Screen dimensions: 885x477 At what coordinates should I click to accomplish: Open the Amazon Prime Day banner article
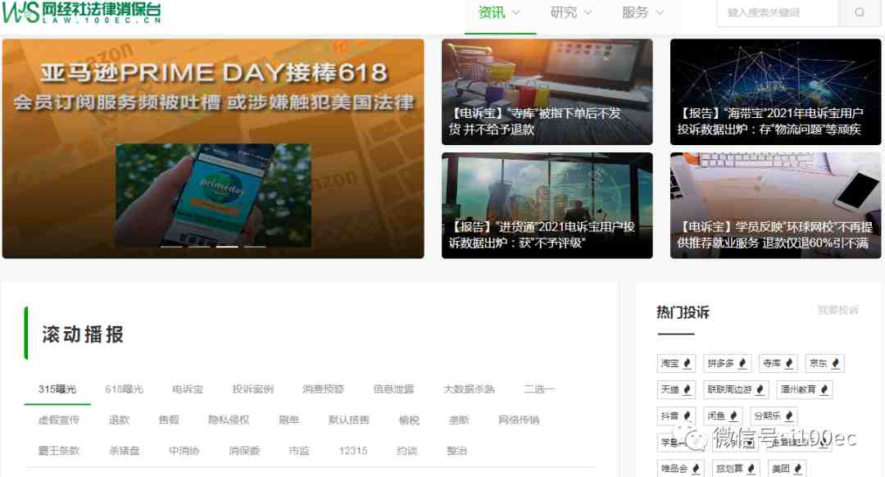point(213,148)
